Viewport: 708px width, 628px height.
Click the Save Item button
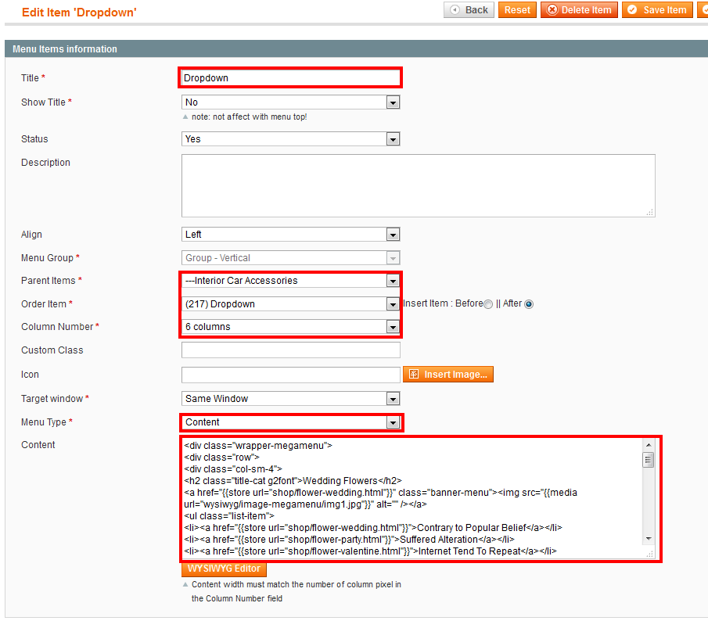(657, 10)
